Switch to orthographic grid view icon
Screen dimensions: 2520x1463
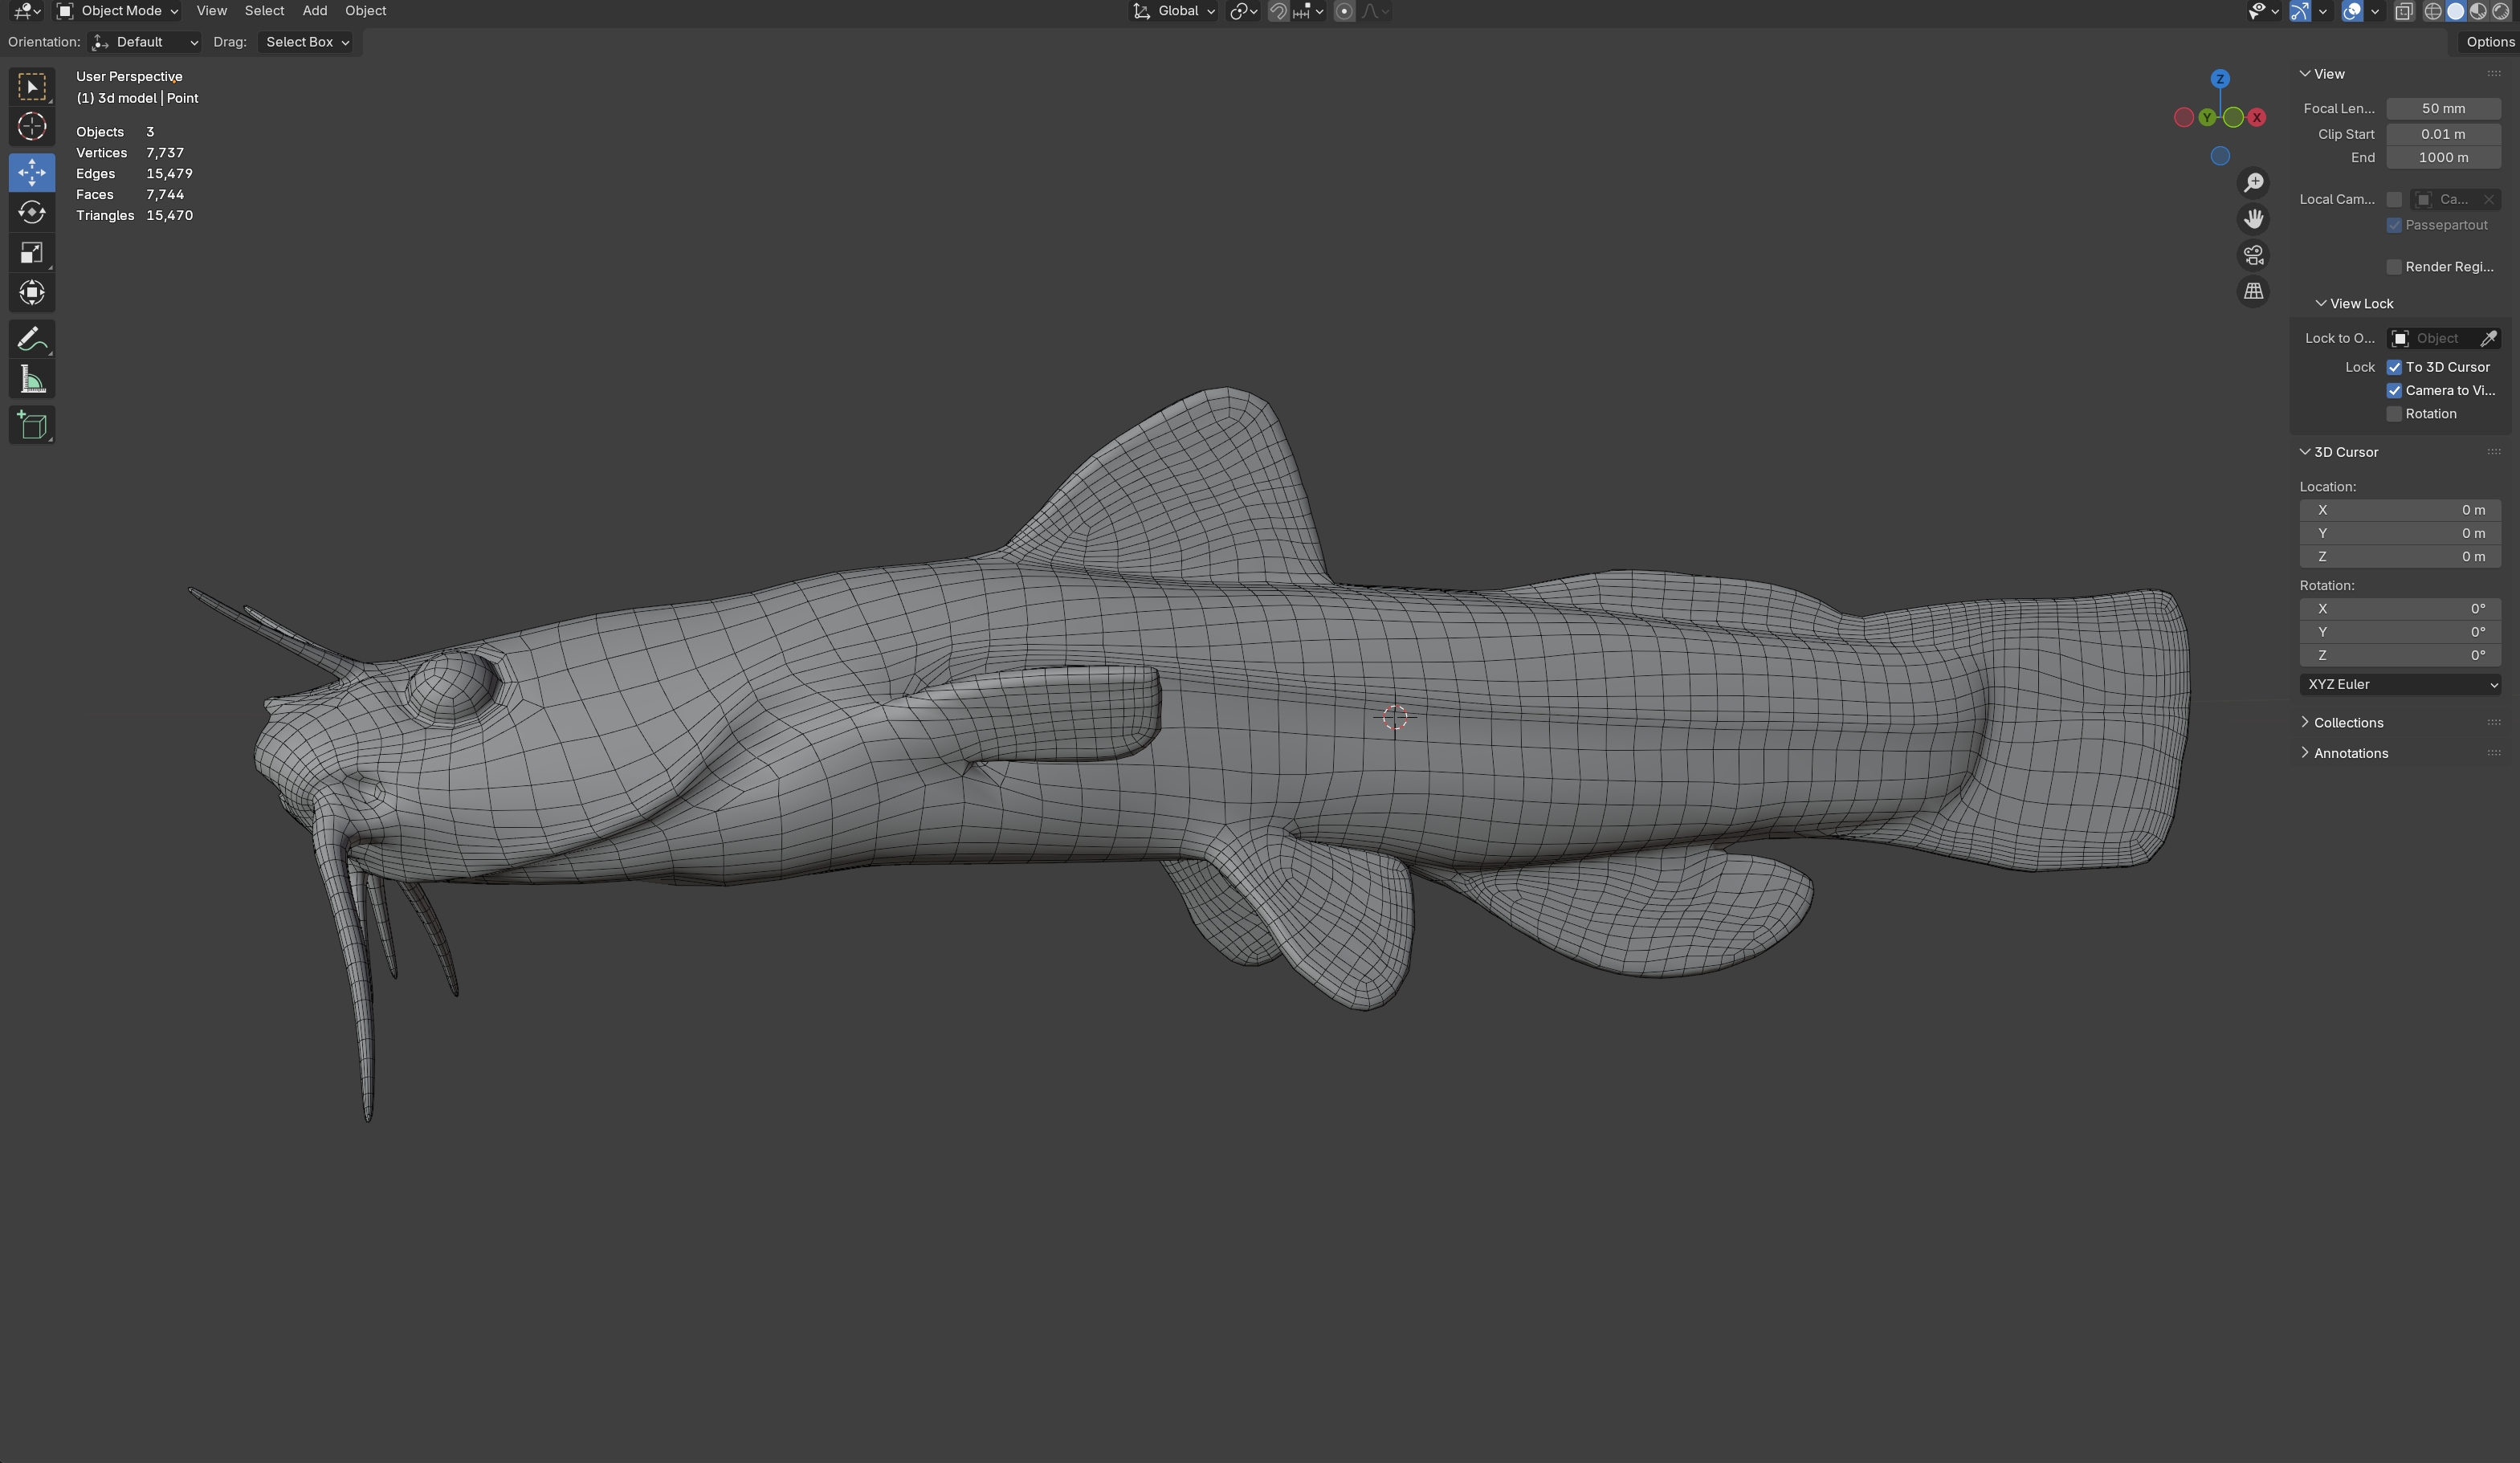tap(2253, 292)
